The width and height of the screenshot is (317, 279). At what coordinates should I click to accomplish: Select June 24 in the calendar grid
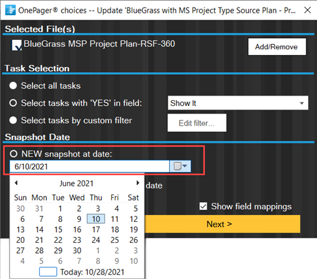(96, 240)
